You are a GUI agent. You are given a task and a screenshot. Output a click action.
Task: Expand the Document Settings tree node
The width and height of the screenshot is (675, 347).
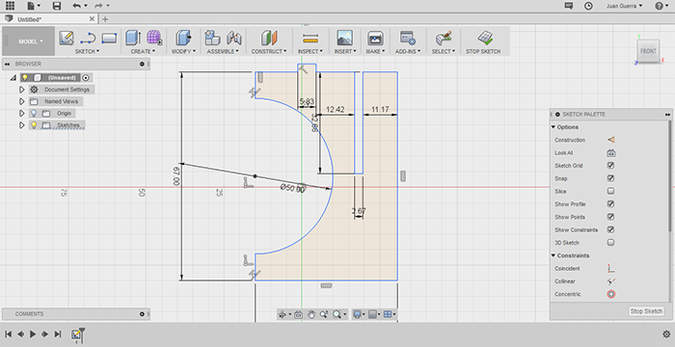22,90
